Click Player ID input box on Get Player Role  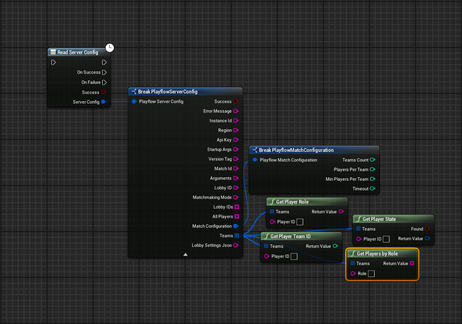[x=300, y=222]
